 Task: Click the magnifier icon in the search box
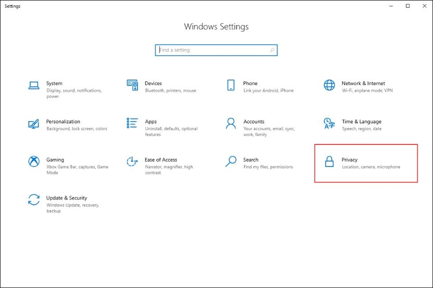coord(272,50)
